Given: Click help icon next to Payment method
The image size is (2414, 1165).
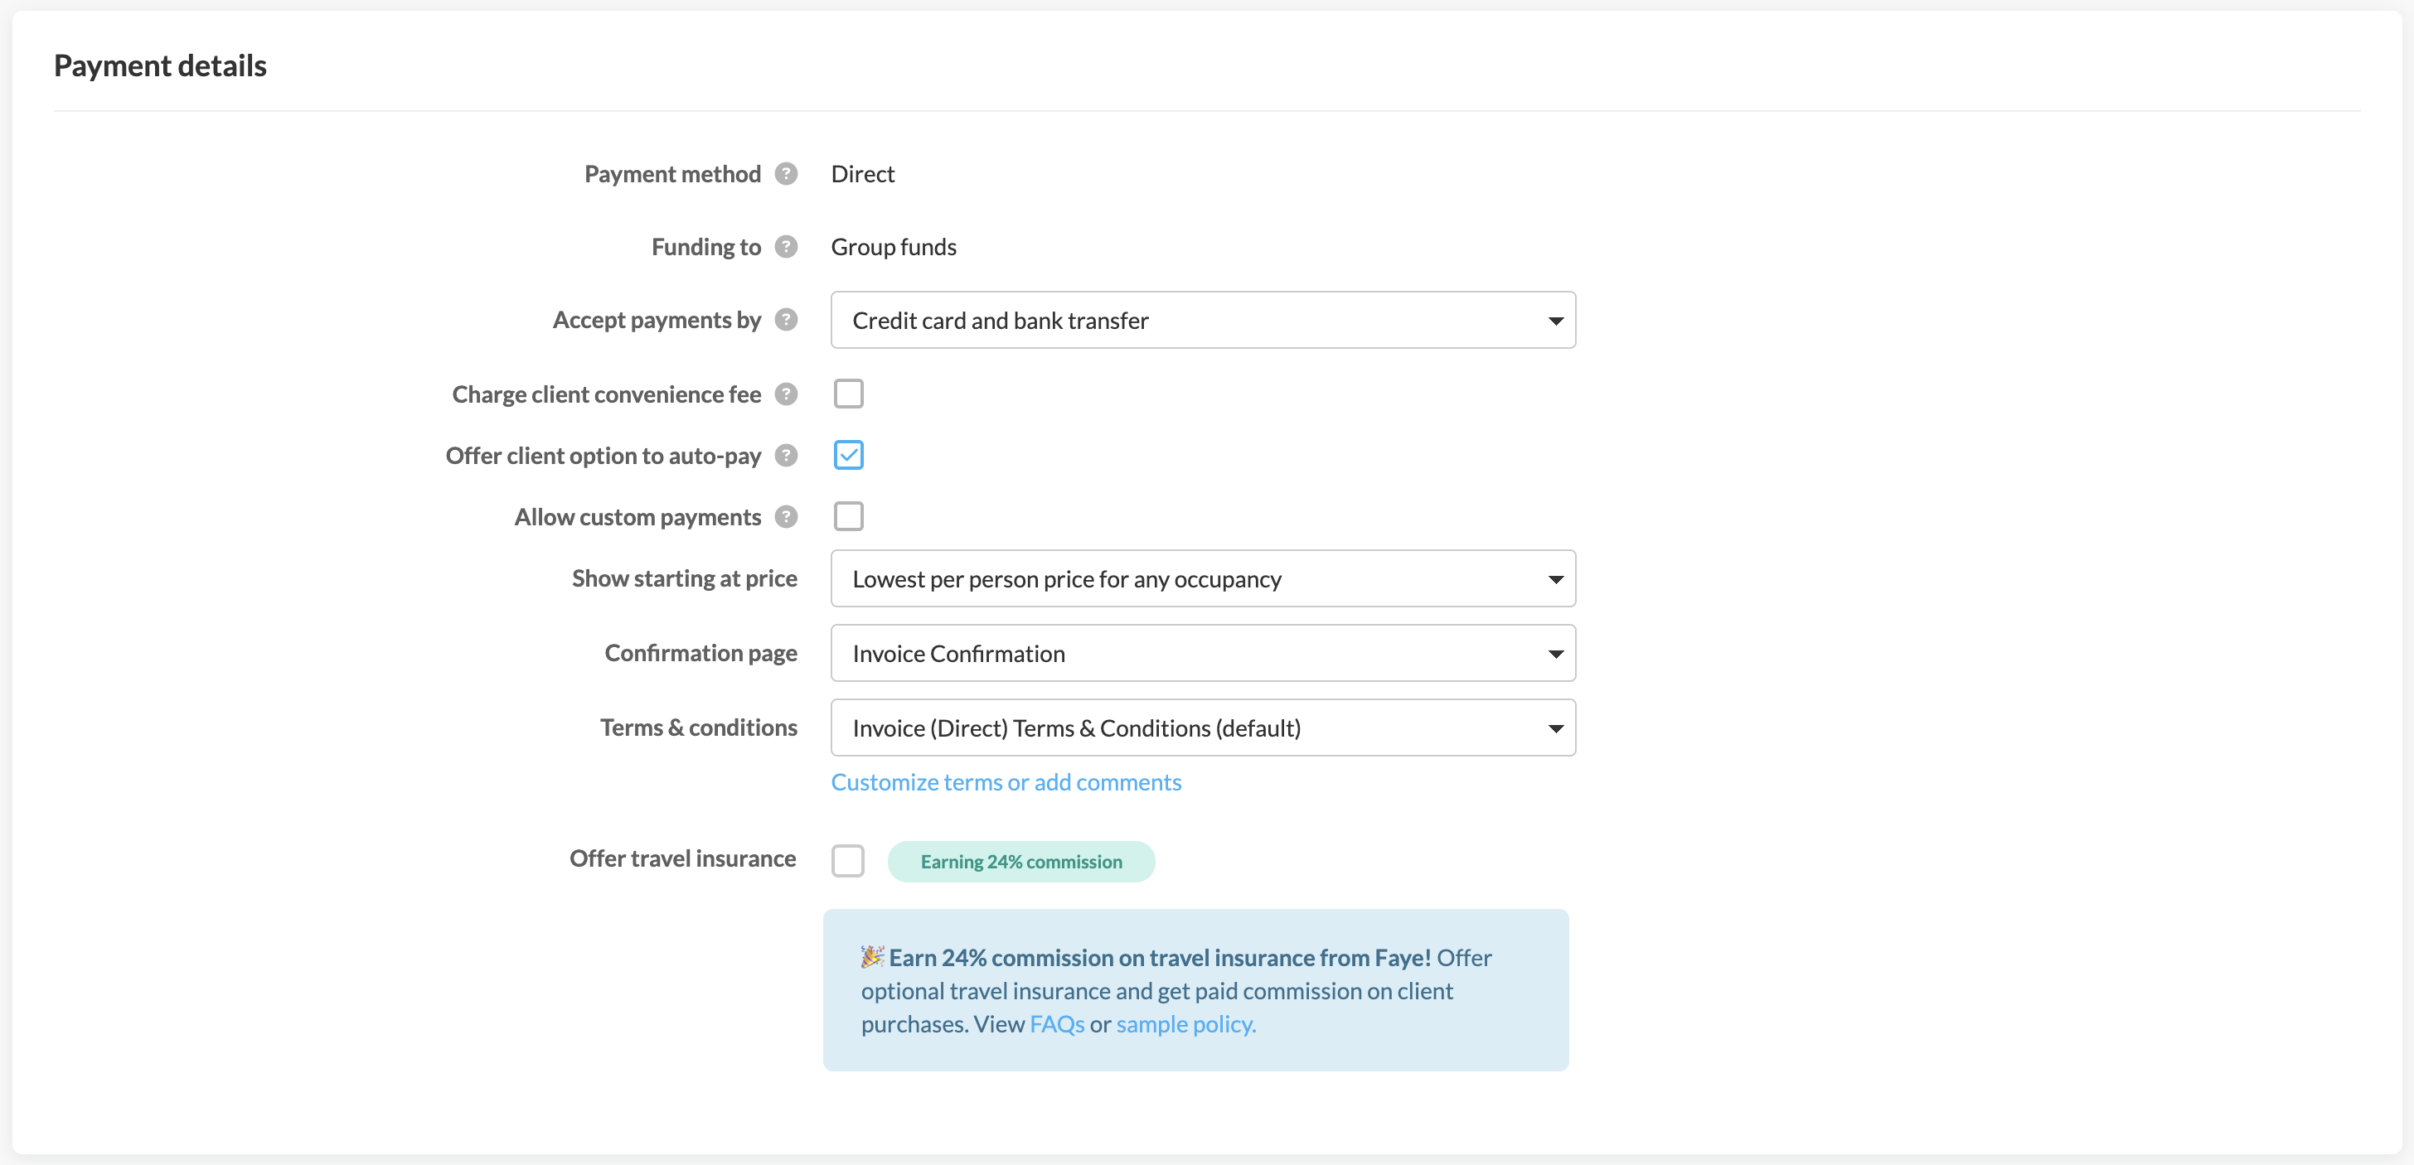Looking at the screenshot, I should point(786,174).
